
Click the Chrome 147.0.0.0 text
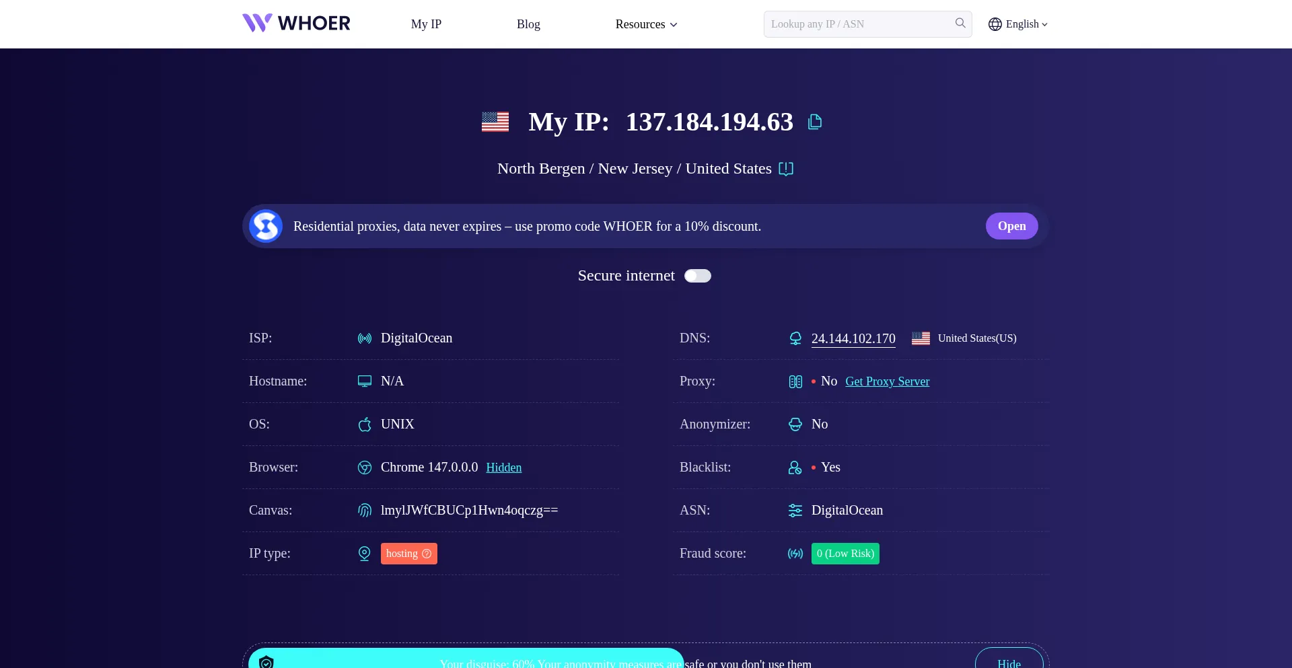pyautogui.click(x=429, y=468)
